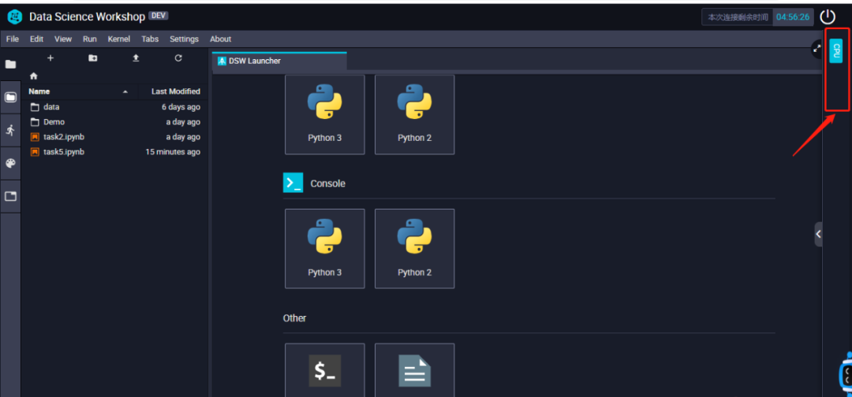This screenshot has height=397, width=852.
Task: Expand the right side panel chevron
Action: pyautogui.click(x=818, y=234)
